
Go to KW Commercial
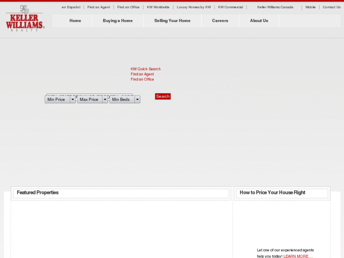(x=230, y=7)
